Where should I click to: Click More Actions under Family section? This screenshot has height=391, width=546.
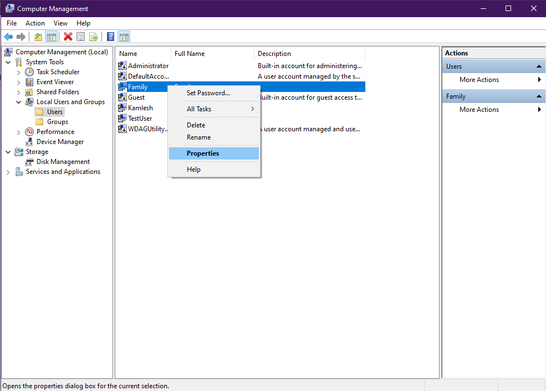(479, 110)
